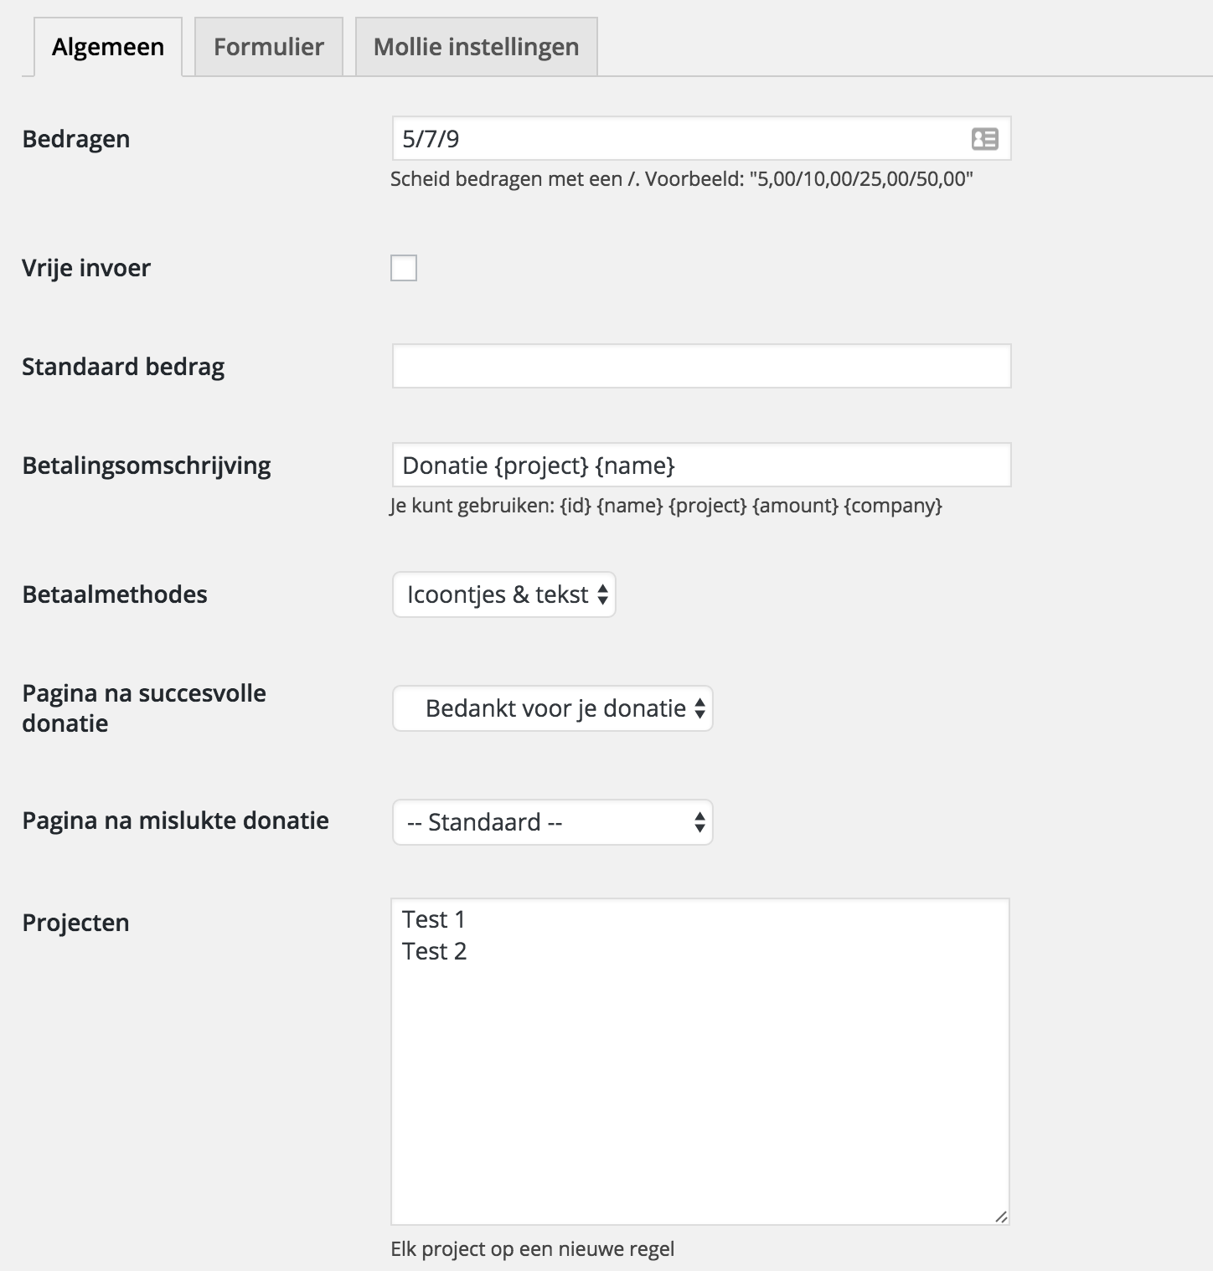
Task: Click the 'Projecten' label
Action: point(75,923)
